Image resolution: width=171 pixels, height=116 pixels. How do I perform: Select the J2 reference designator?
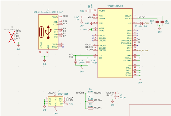pyautogui.click(x=48, y=10)
